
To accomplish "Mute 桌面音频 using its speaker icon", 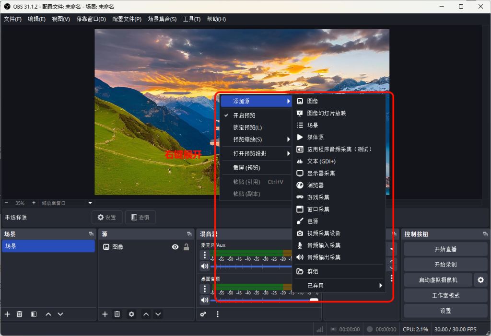I will [x=205, y=299].
